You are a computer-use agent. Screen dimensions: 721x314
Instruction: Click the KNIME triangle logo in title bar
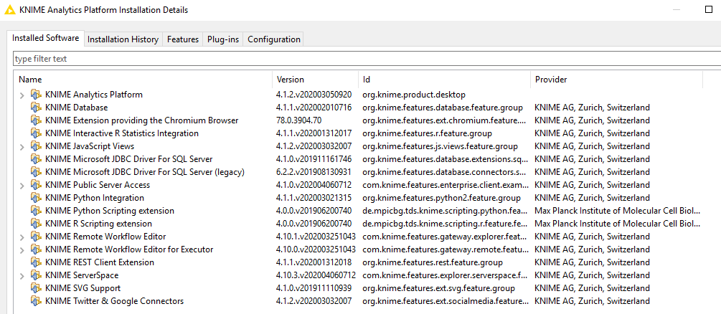[x=9, y=9]
